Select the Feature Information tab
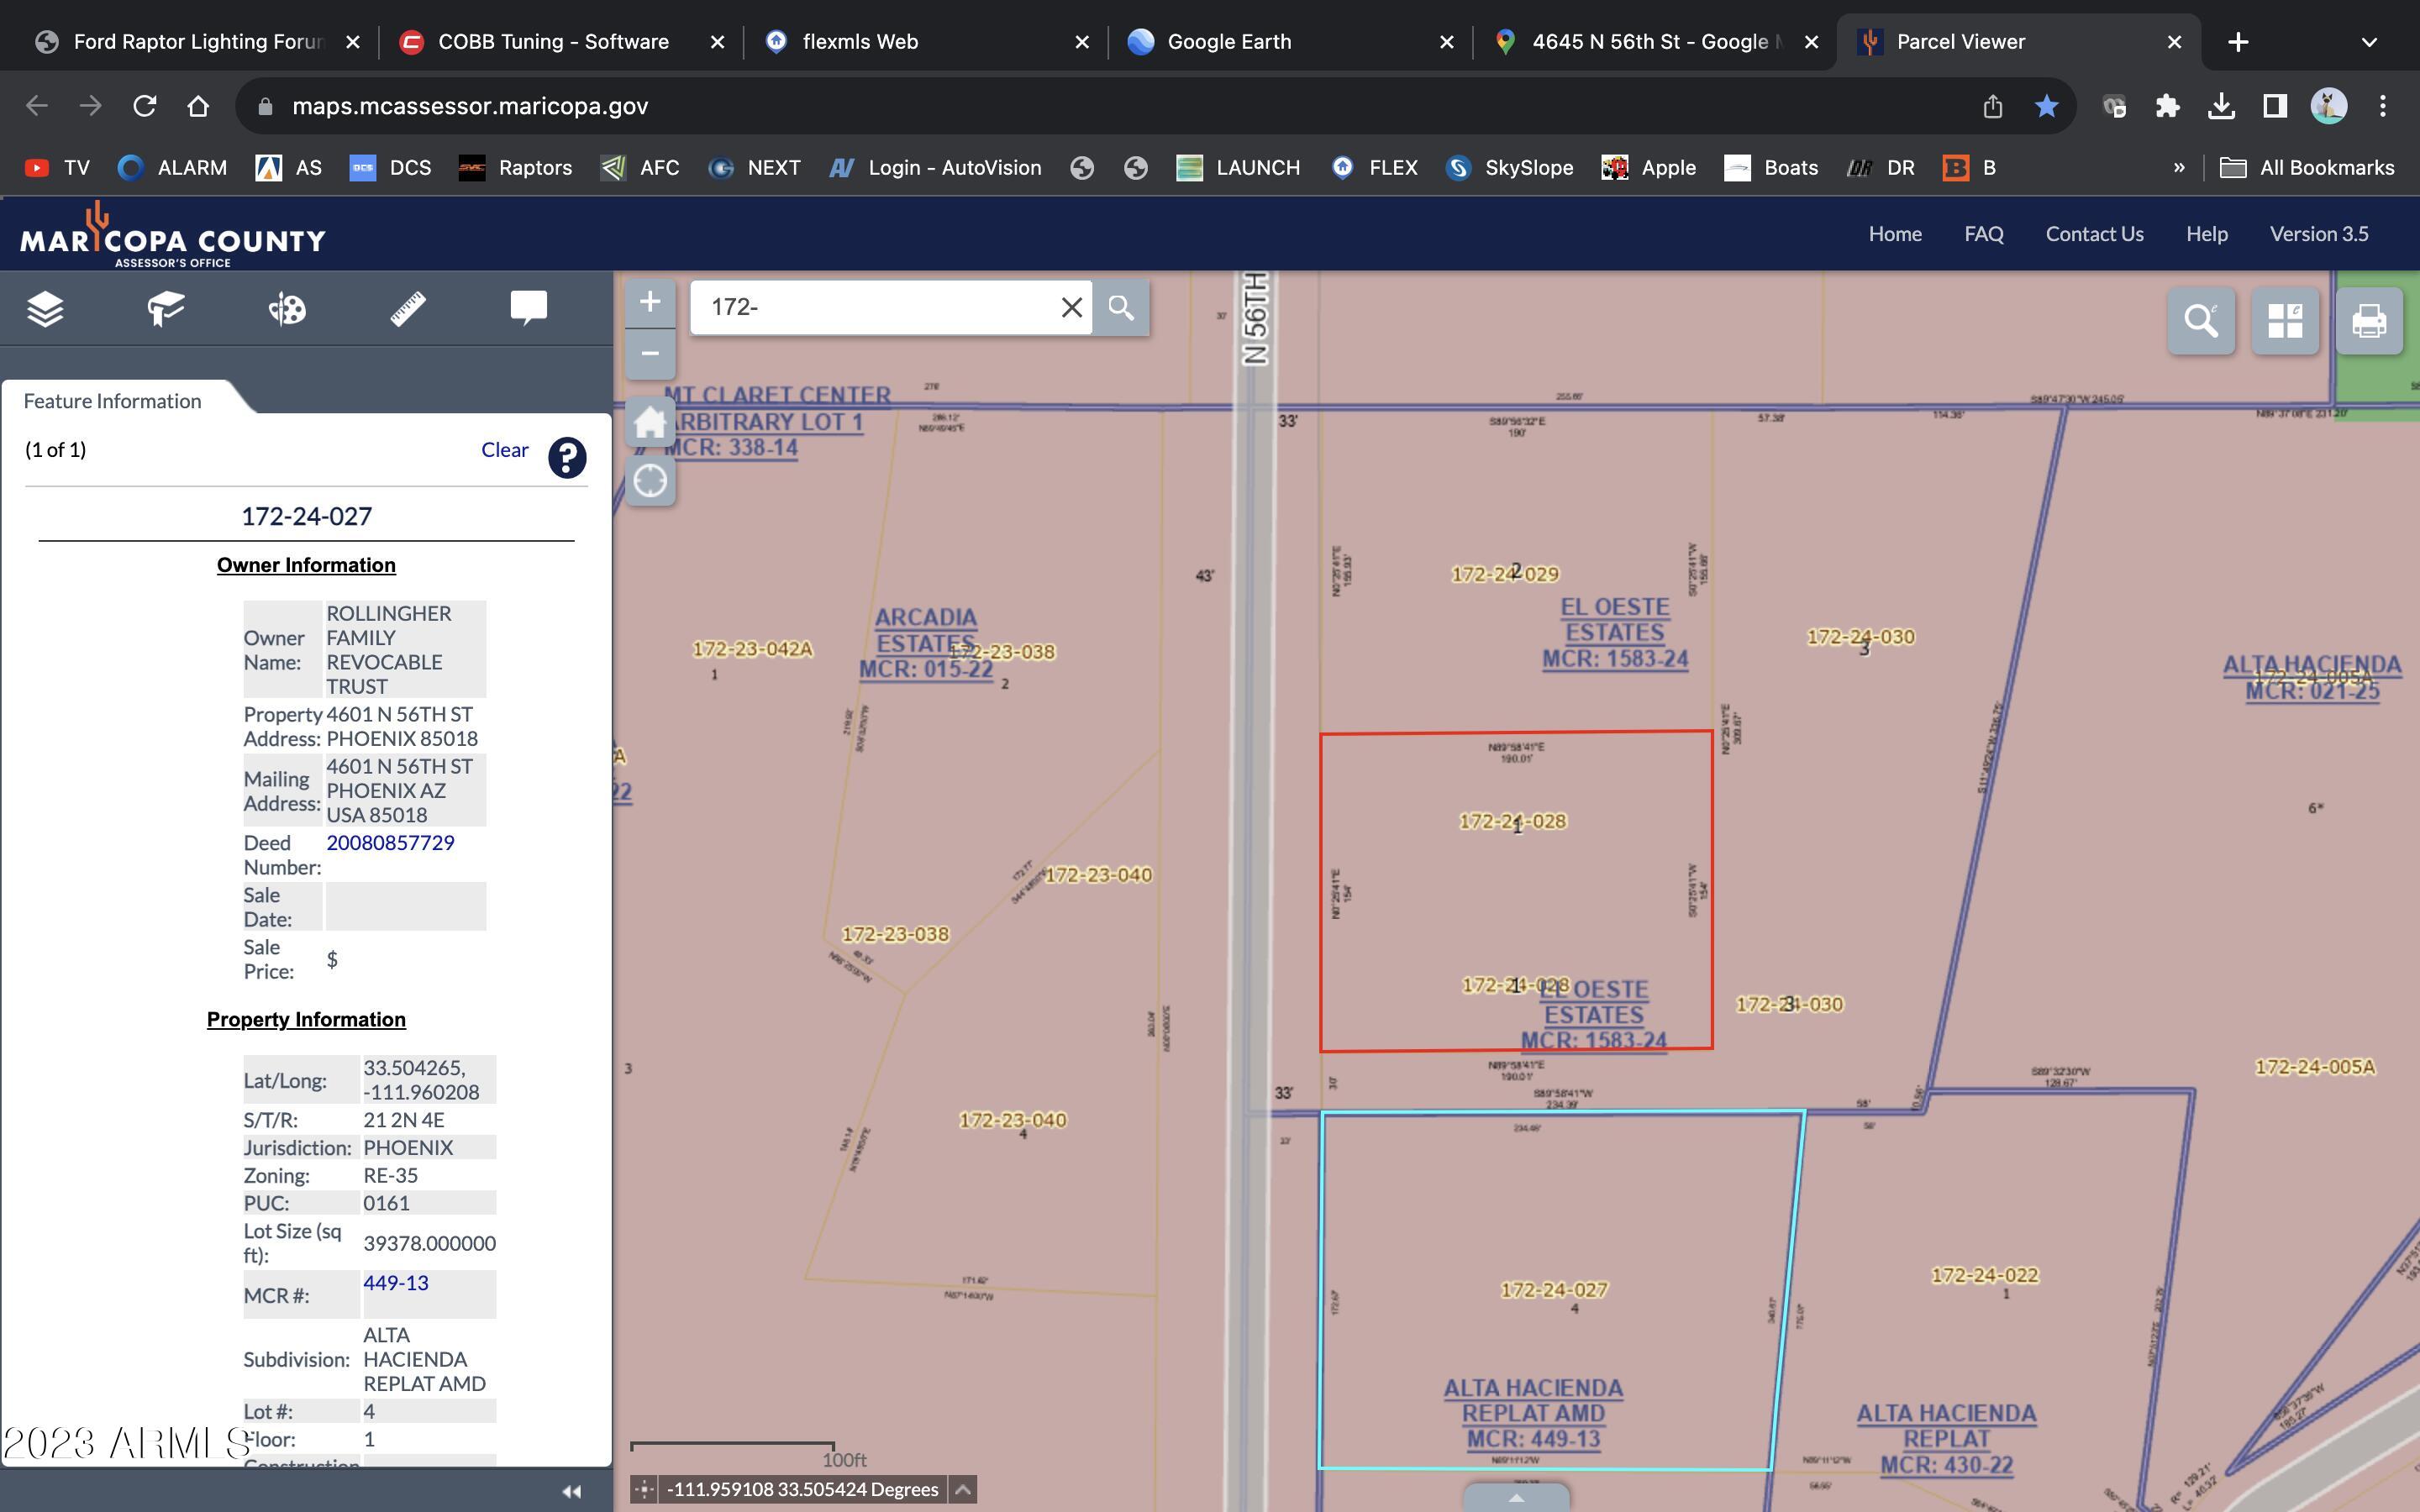 [113, 401]
